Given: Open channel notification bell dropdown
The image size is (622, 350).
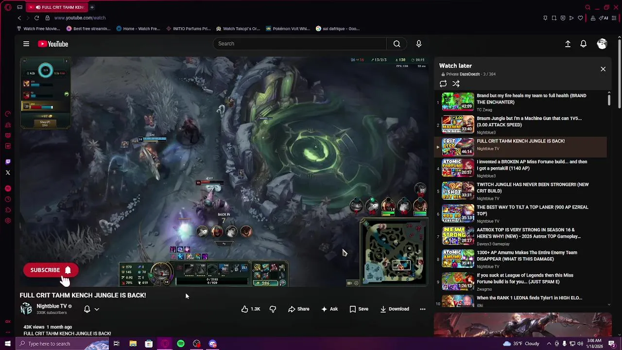Looking at the screenshot, I should (91, 309).
